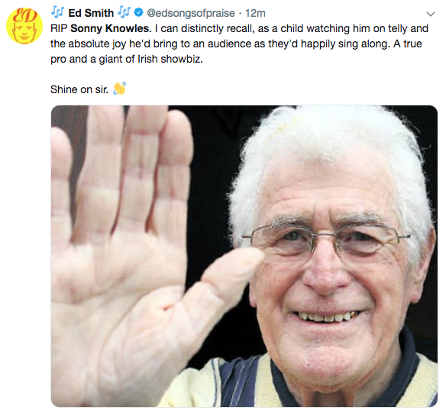The width and height of the screenshot is (446, 417).
Task: Click the waving hand emoji
Action: [119, 89]
